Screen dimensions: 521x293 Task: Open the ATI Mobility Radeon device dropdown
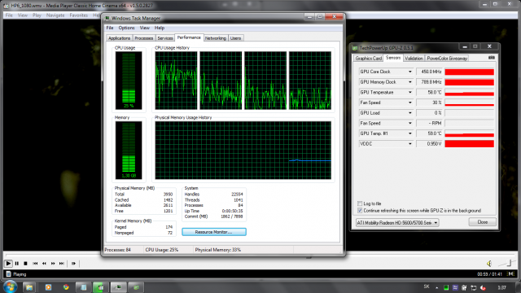397,222
